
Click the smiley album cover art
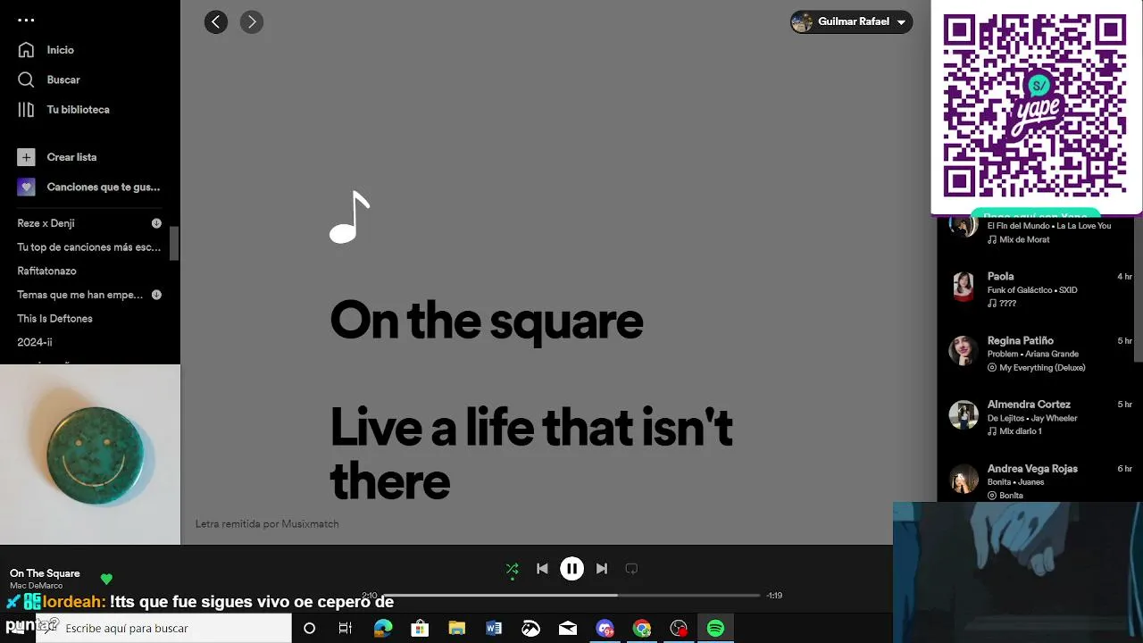90,455
